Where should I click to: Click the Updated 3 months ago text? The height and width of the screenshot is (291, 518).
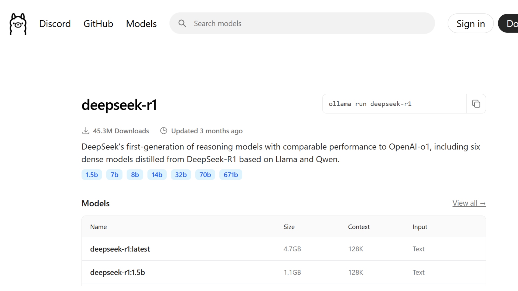[x=207, y=131]
